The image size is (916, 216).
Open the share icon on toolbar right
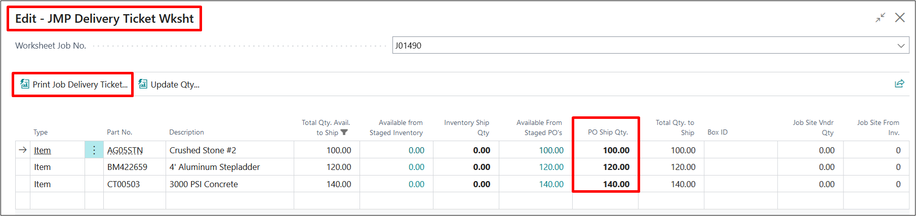click(x=899, y=84)
